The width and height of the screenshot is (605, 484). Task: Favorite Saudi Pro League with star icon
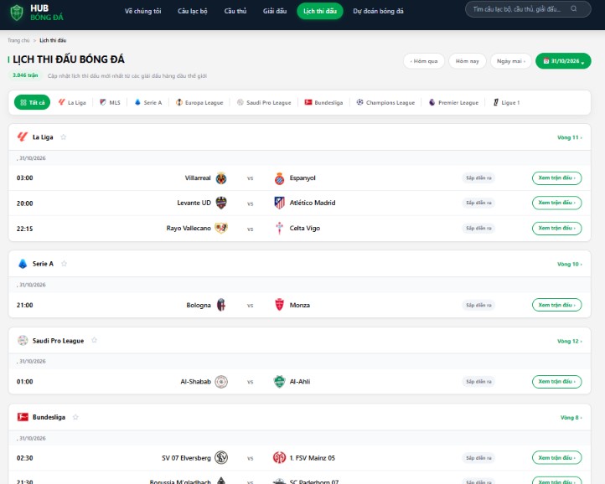click(x=94, y=340)
